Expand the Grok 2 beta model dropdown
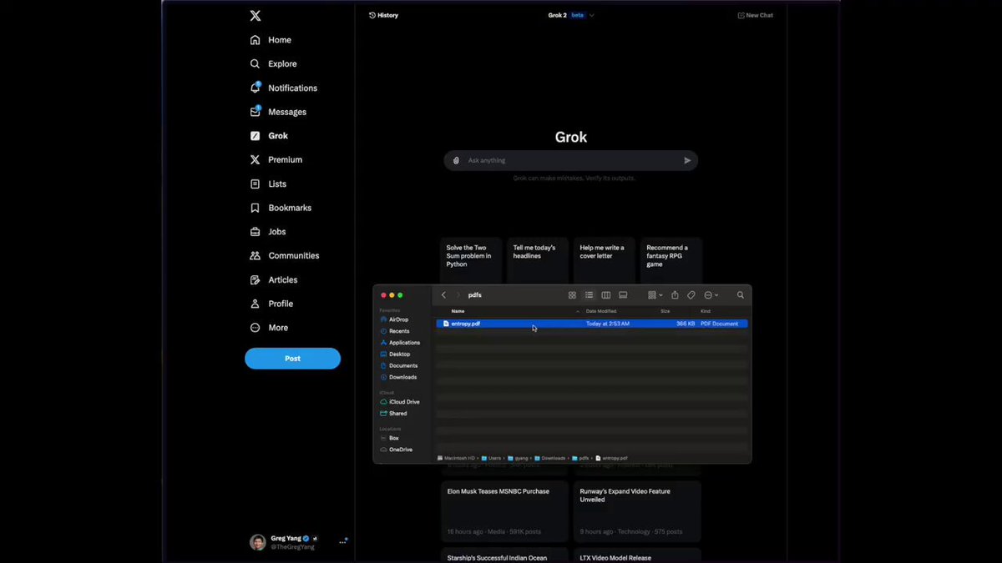This screenshot has height=563, width=1002. click(x=571, y=15)
